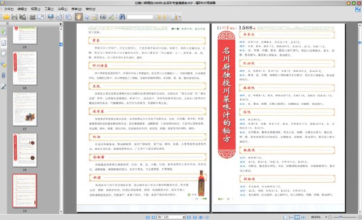Switch to single page layout
Image resolution: width=362 pixels, height=220 pixels.
[285, 217]
